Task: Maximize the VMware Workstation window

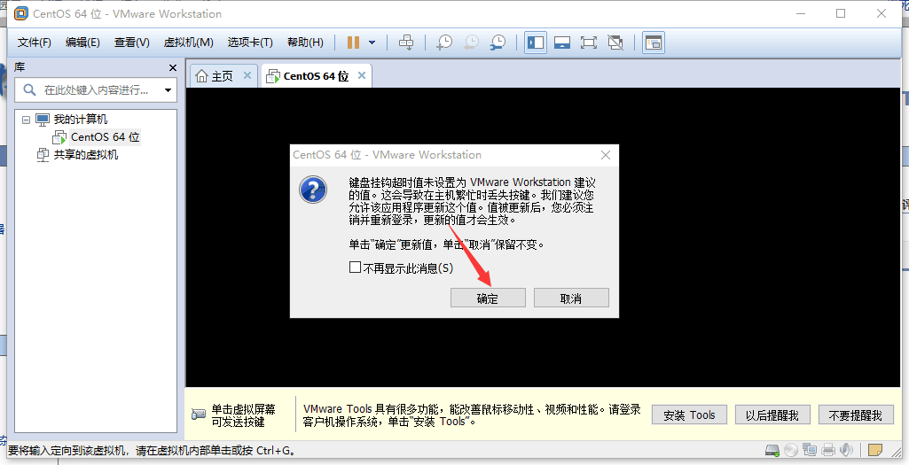Action: pyautogui.click(x=841, y=13)
